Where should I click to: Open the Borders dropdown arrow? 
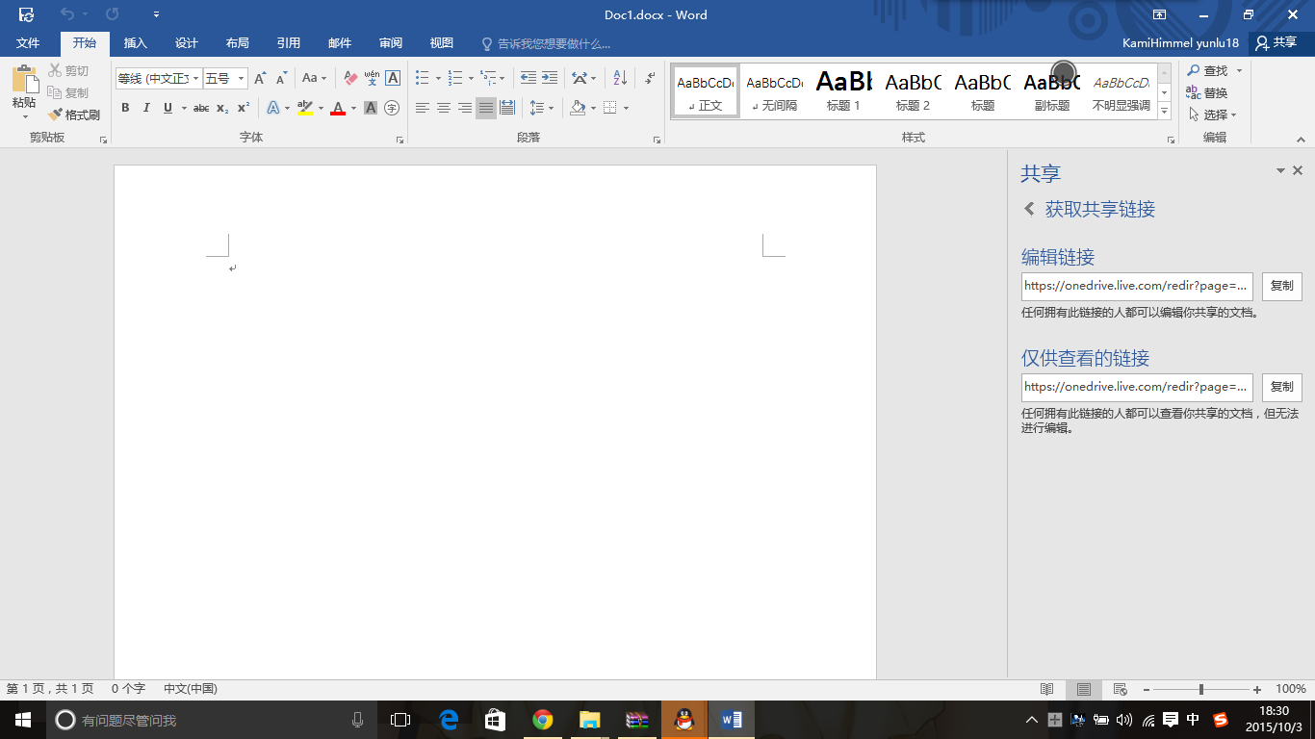click(625, 108)
